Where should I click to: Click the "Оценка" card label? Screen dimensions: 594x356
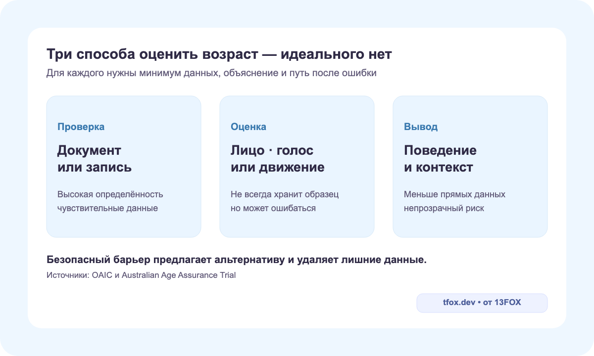pyautogui.click(x=248, y=127)
